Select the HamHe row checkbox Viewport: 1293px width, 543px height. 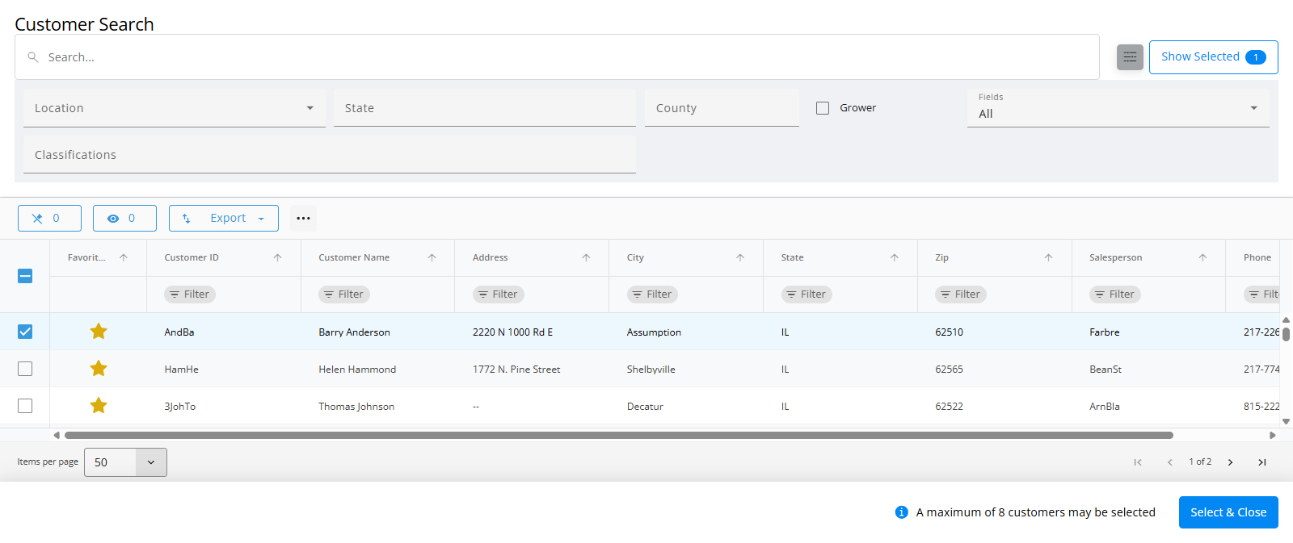(x=25, y=369)
